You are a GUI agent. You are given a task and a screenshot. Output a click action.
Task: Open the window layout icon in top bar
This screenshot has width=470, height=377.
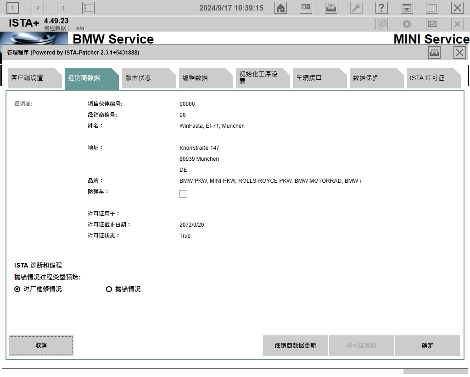pyautogui.click(x=306, y=8)
